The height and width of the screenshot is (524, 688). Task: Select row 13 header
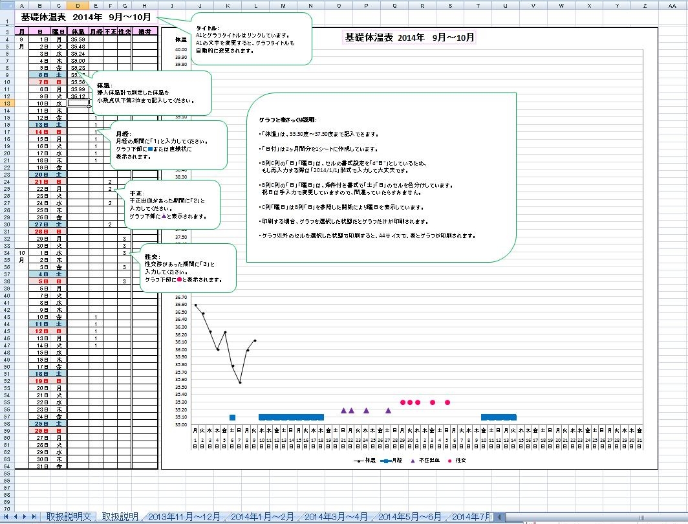tap(7, 103)
